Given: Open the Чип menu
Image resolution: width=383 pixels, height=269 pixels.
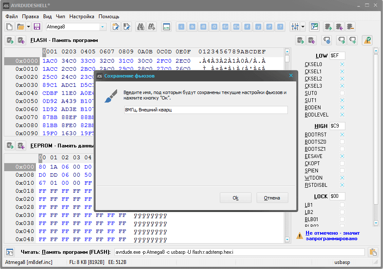Looking at the screenshot, I should coord(60,17).
